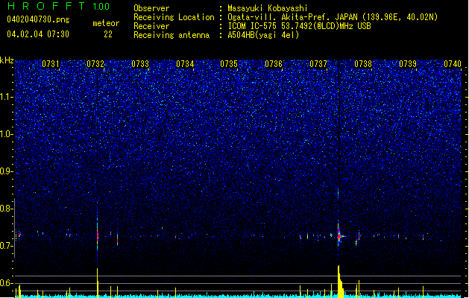The width and height of the screenshot is (469, 298).
Task: Click the Receiving Location label
Action: pyautogui.click(x=174, y=17)
